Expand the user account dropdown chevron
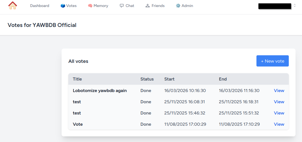The width and height of the screenshot is (302, 142). (x=295, y=6)
